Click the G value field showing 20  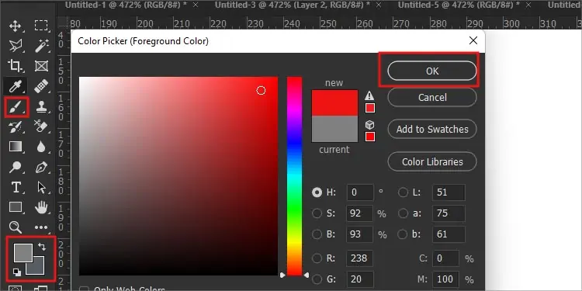360,279
